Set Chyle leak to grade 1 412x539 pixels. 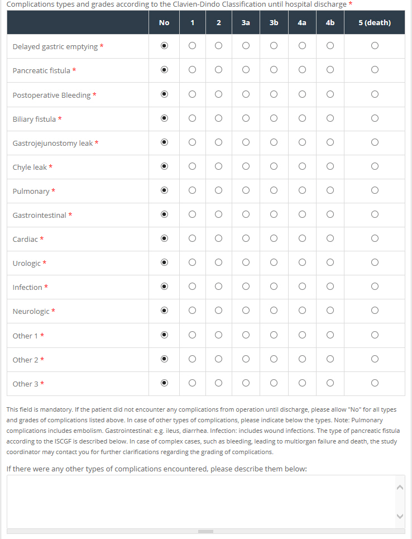click(192, 166)
